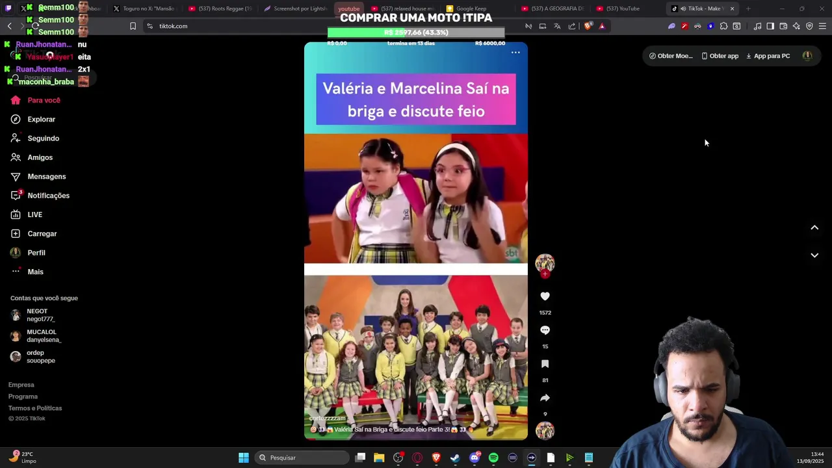Open Steam from taskbar
832x468 pixels.
tap(455, 458)
